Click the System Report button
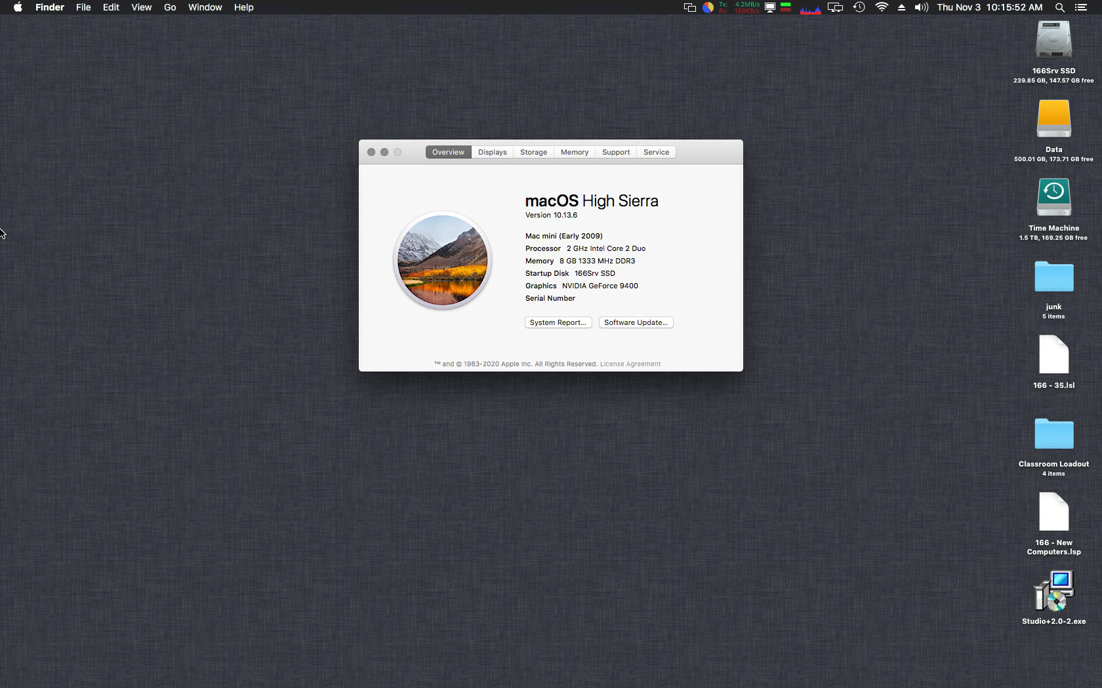Viewport: 1102px width, 688px height. point(558,322)
